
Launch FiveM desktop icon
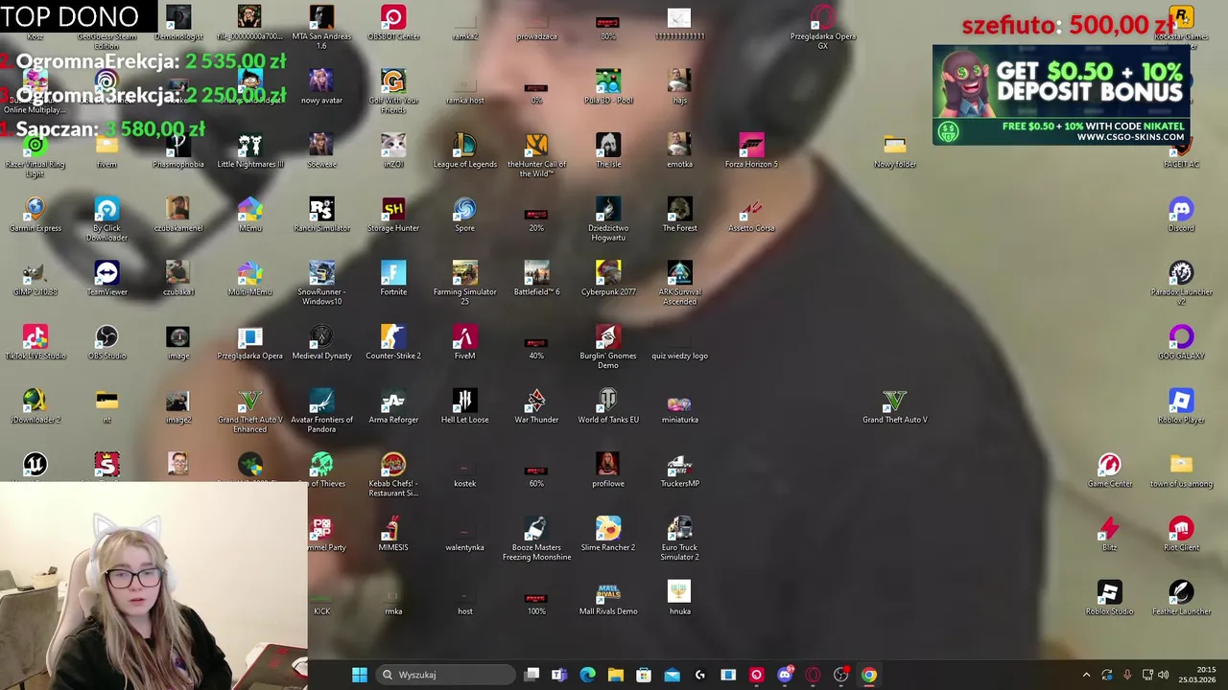(464, 342)
